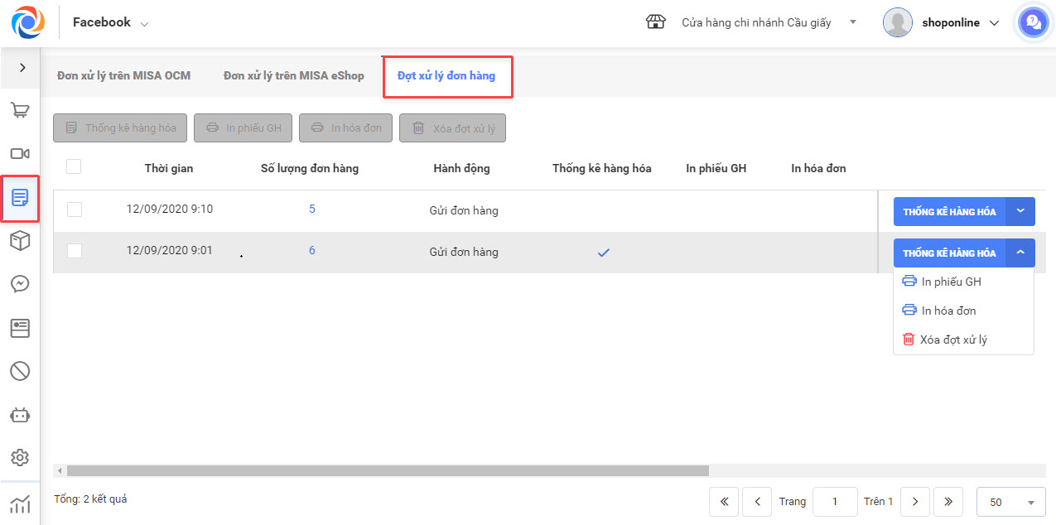Open the Messenger chat sidebar icon
Viewport: 1056px width, 525px height.
pos(20,284)
